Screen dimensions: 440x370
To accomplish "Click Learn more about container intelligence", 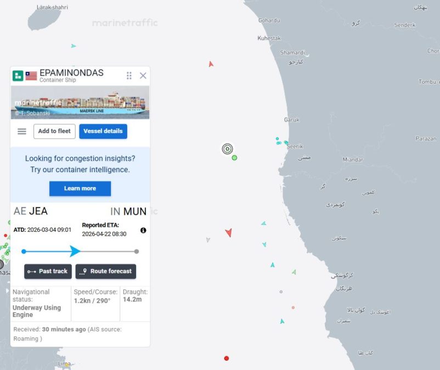I will click(x=80, y=189).
